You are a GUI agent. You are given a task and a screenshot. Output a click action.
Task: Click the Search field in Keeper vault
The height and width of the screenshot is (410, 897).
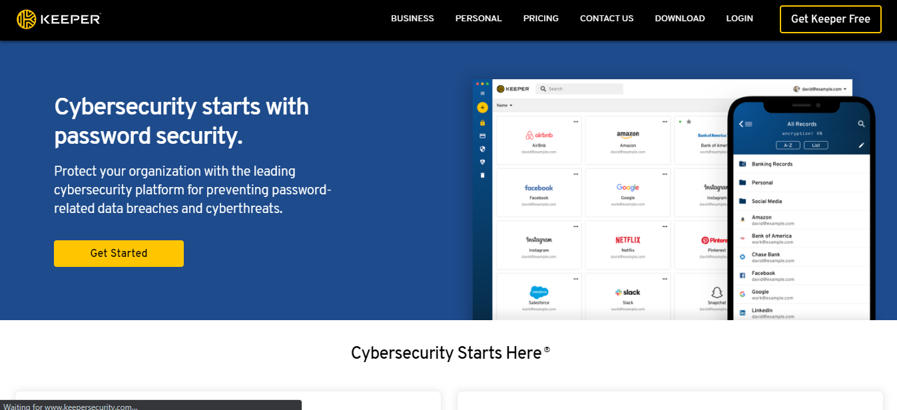(x=579, y=89)
